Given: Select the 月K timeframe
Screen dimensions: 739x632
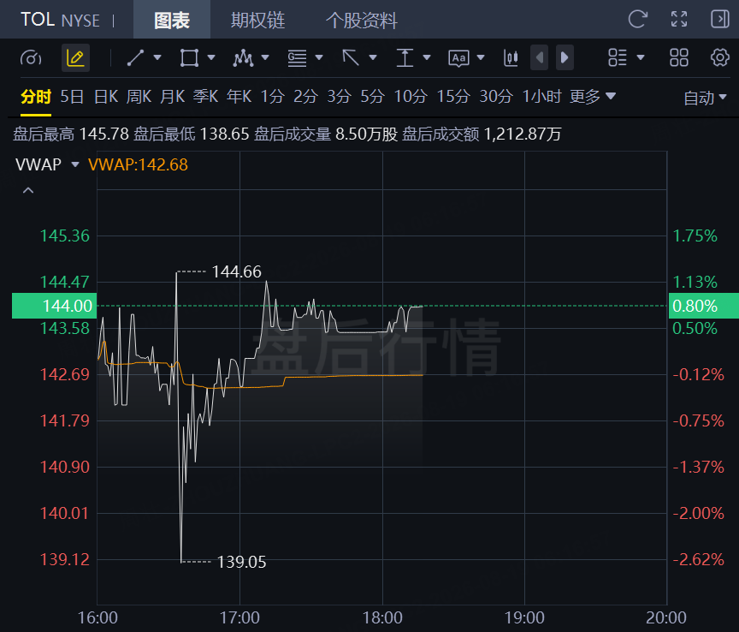Looking at the screenshot, I should [x=173, y=97].
